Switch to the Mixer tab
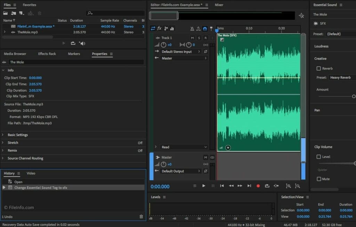This screenshot has height=227, width=356. click(219, 5)
